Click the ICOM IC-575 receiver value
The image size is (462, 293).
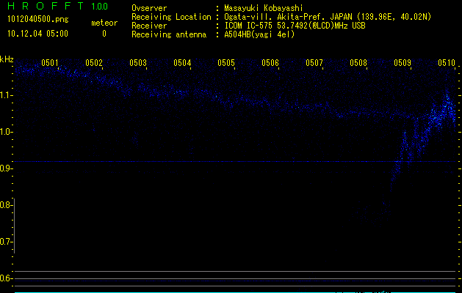pos(295,26)
